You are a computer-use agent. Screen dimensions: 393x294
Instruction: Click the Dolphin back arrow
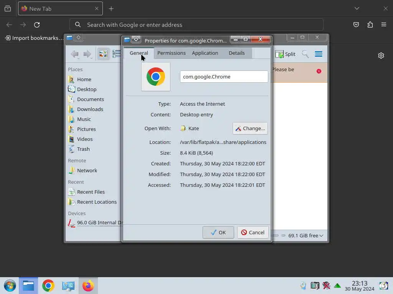click(x=75, y=54)
